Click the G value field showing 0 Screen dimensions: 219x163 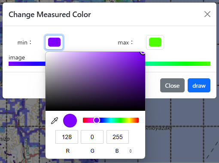[x=92, y=137]
